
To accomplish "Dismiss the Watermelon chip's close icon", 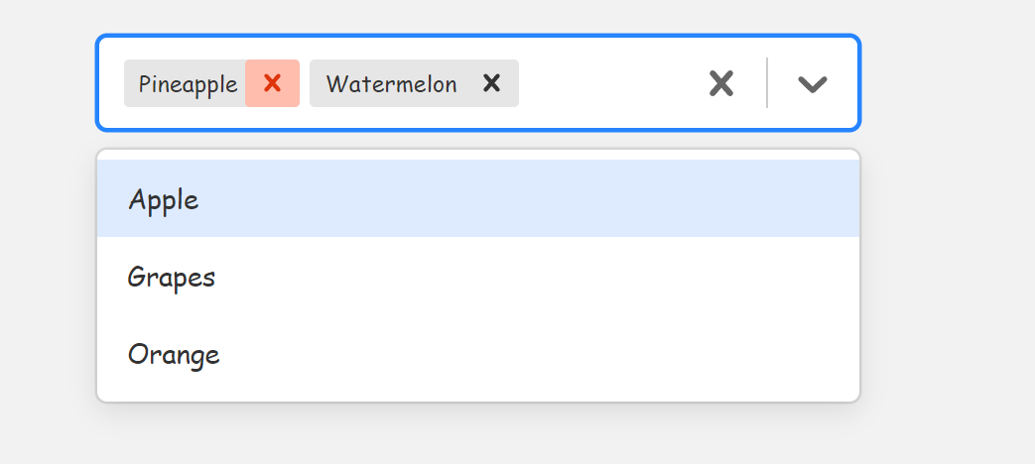I will (x=491, y=83).
